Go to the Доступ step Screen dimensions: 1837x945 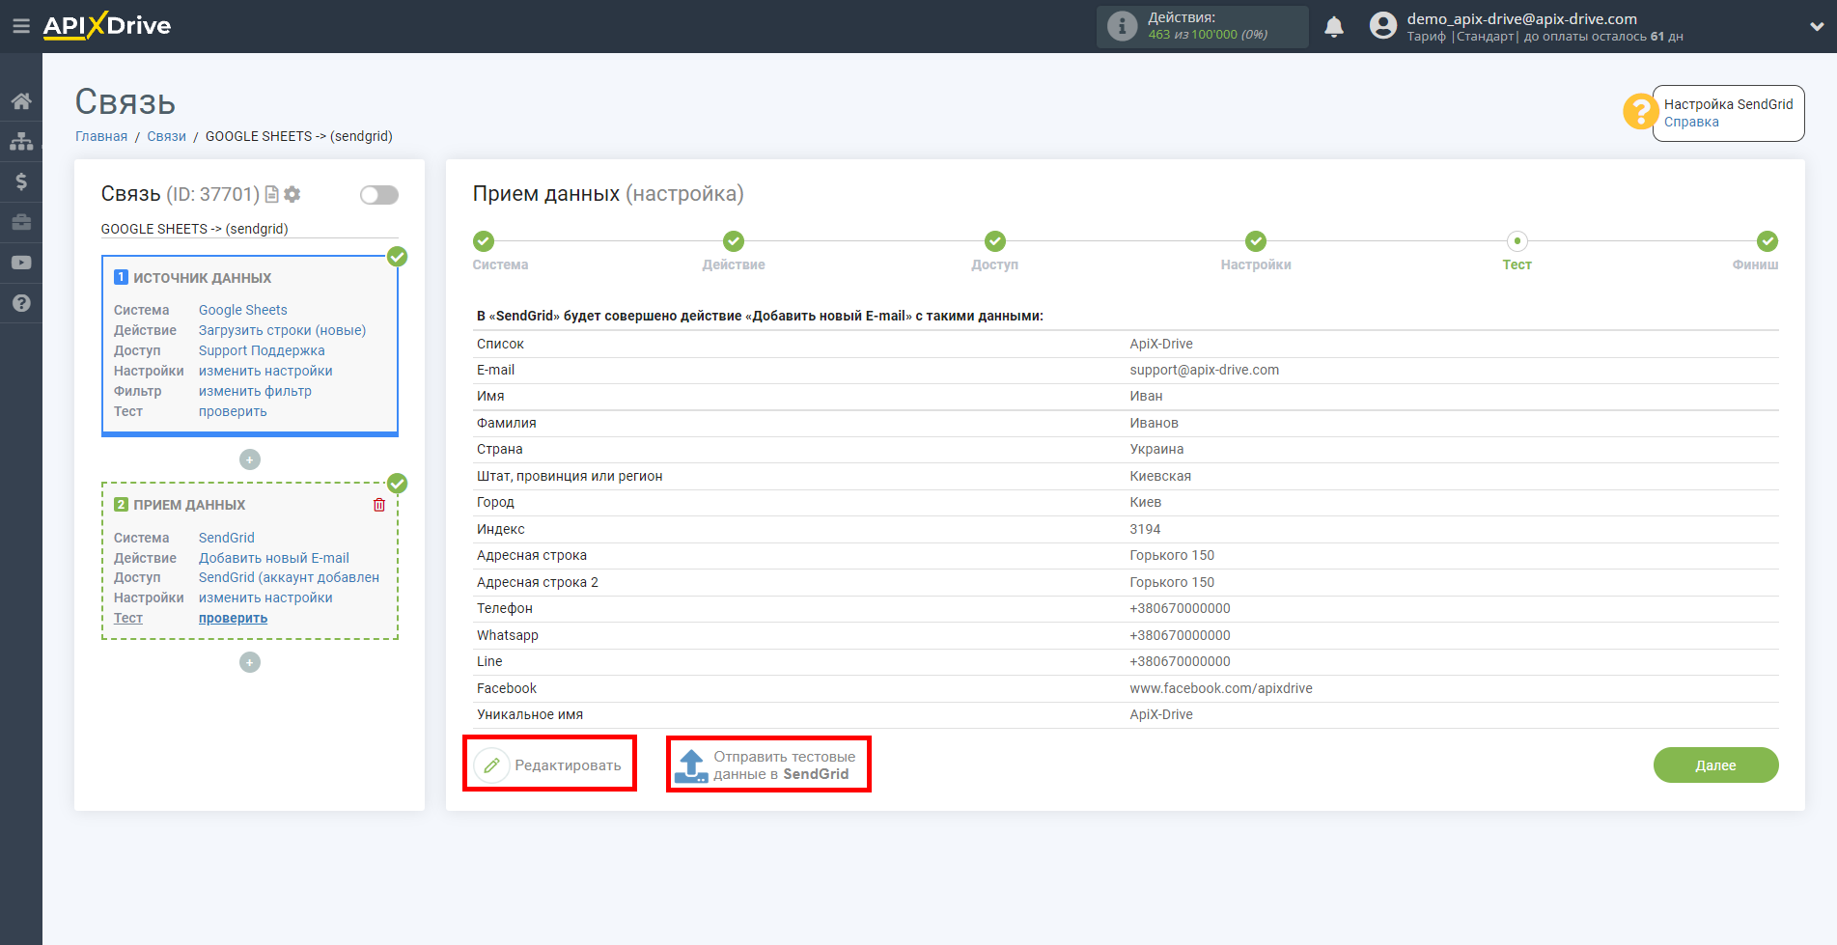(995, 241)
